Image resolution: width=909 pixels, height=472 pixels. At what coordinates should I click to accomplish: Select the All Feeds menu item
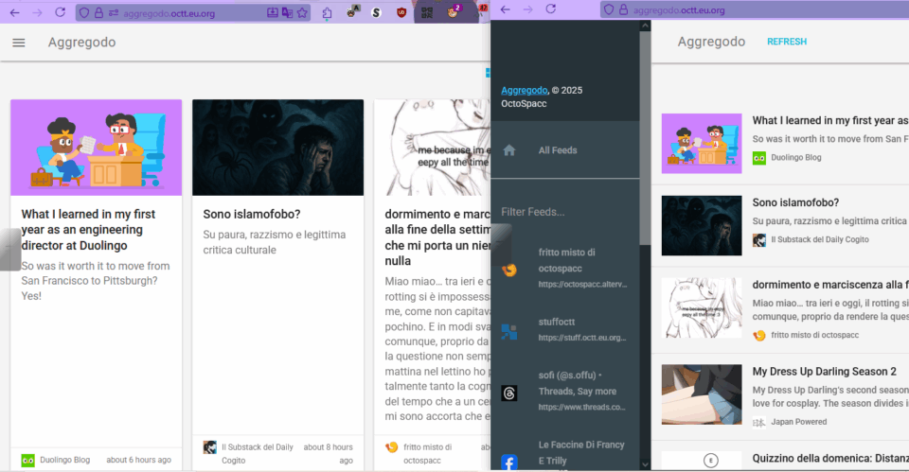click(558, 150)
